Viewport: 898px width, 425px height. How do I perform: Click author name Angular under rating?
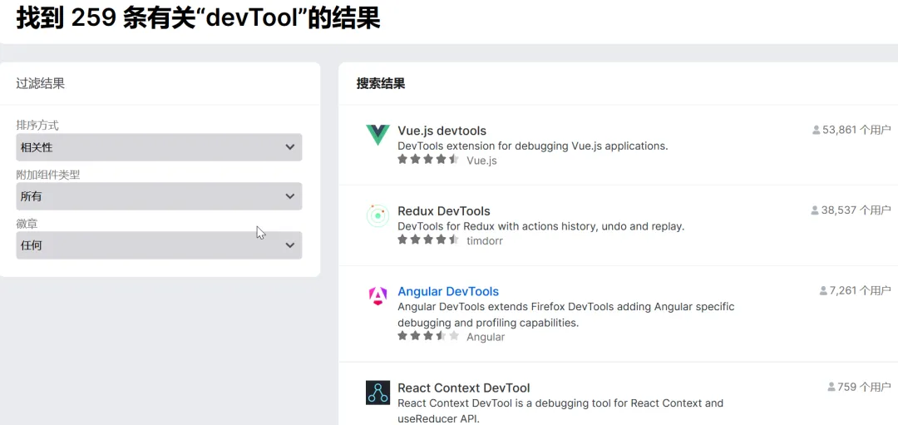486,337
